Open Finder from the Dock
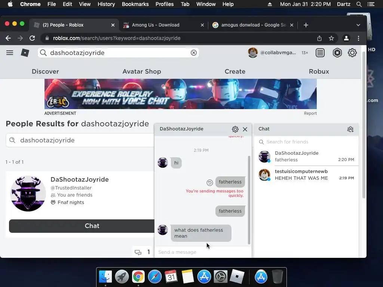This screenshot has height=287, width=383. [x=105, y=277]
